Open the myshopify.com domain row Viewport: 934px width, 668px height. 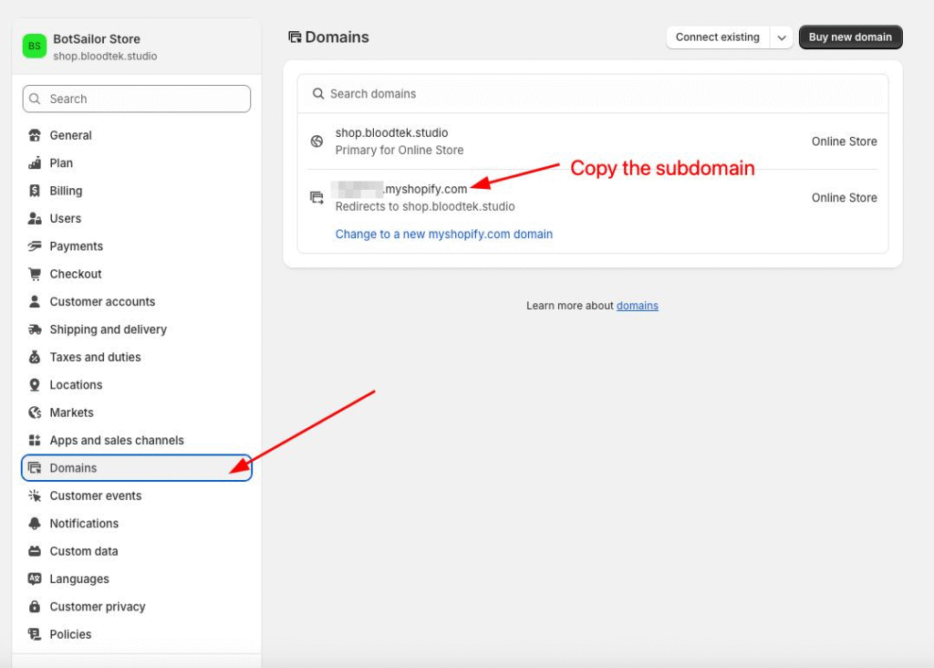[593, 198]
